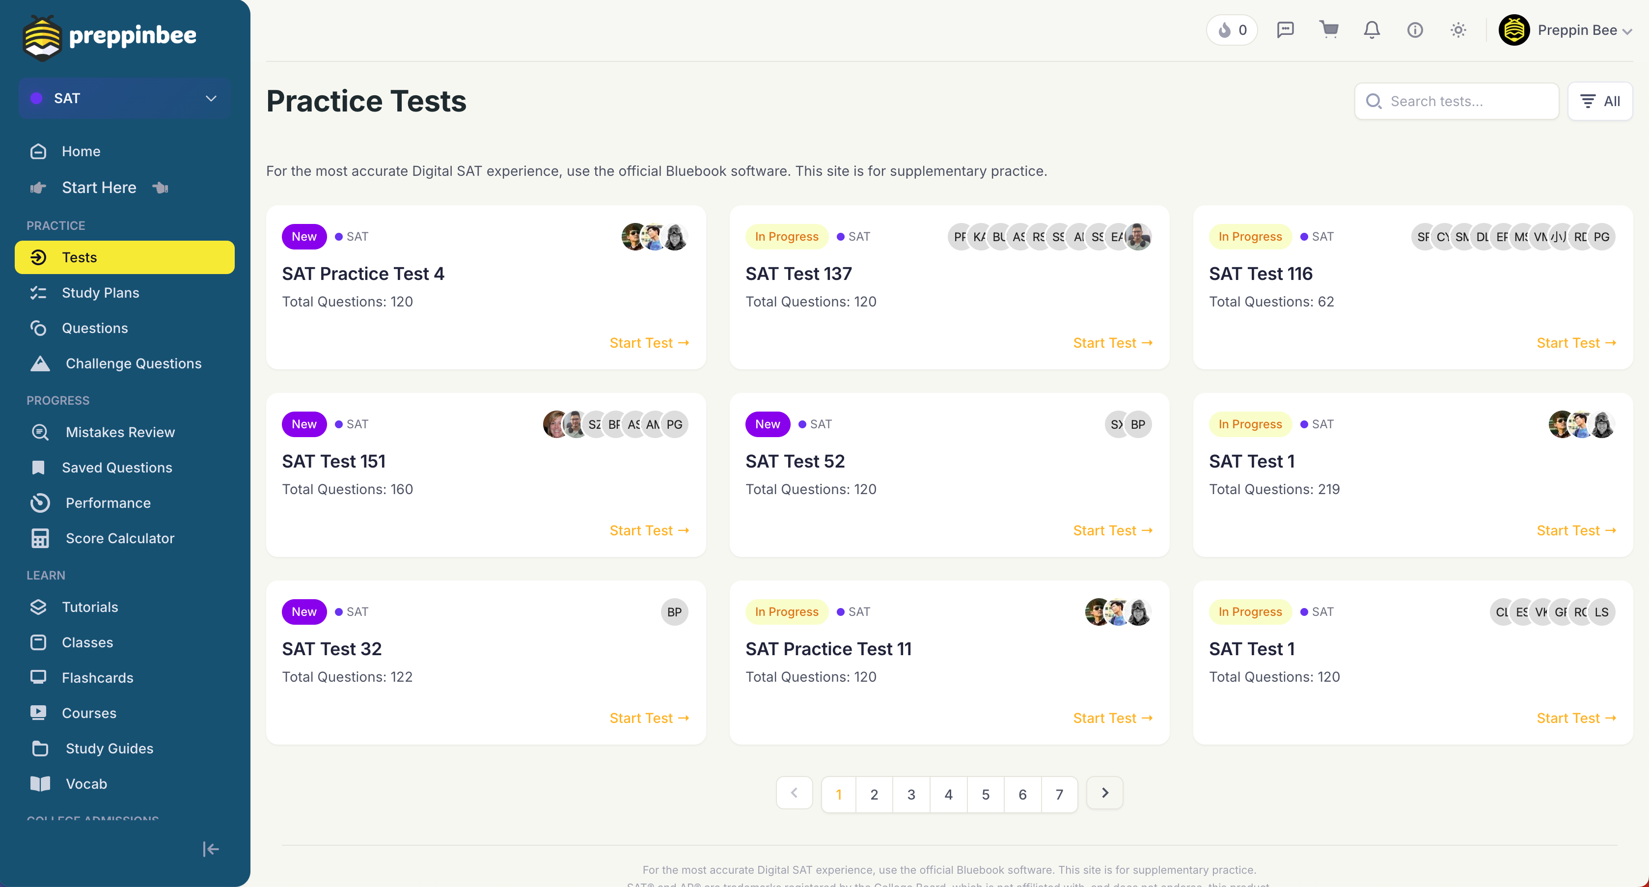The height and width of the screenshot is (887, 1649).
Task: Go to page 3
Action: [911, 794]
